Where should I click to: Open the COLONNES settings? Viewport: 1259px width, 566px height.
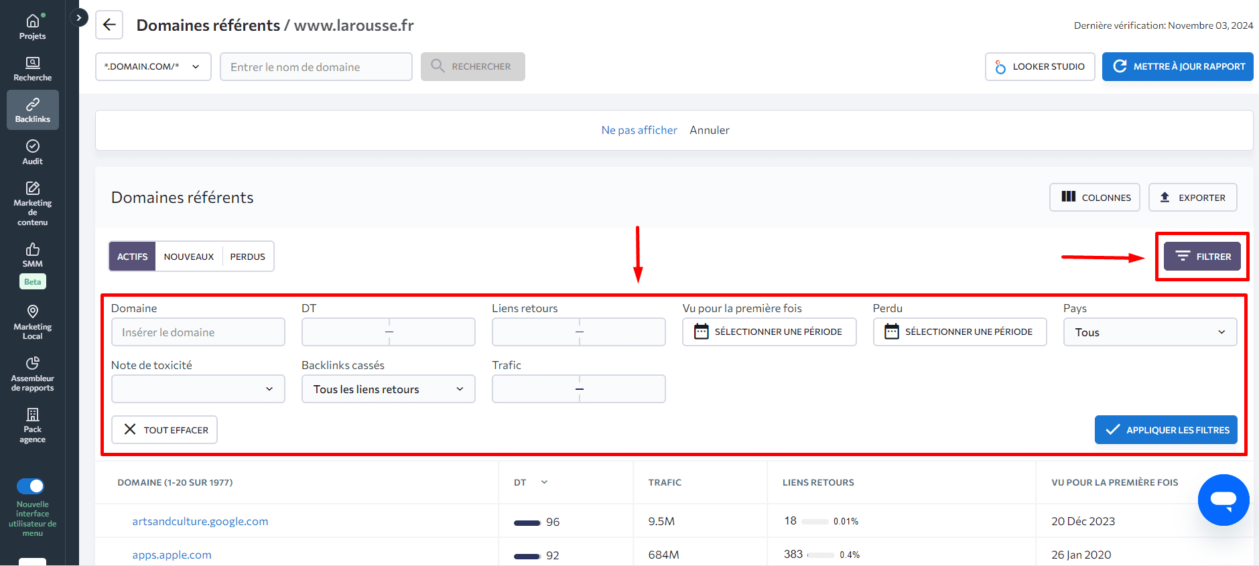(1094, 198)
